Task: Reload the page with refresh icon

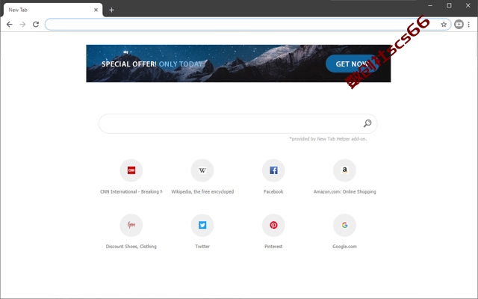Action: 36,25
